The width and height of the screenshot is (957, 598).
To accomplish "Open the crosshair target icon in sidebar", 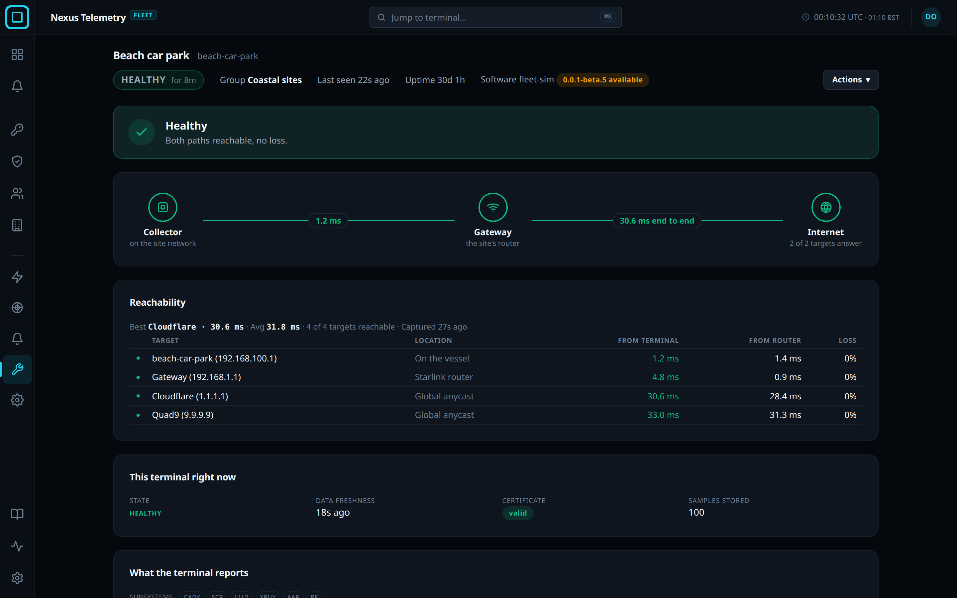I will [17, 308].
